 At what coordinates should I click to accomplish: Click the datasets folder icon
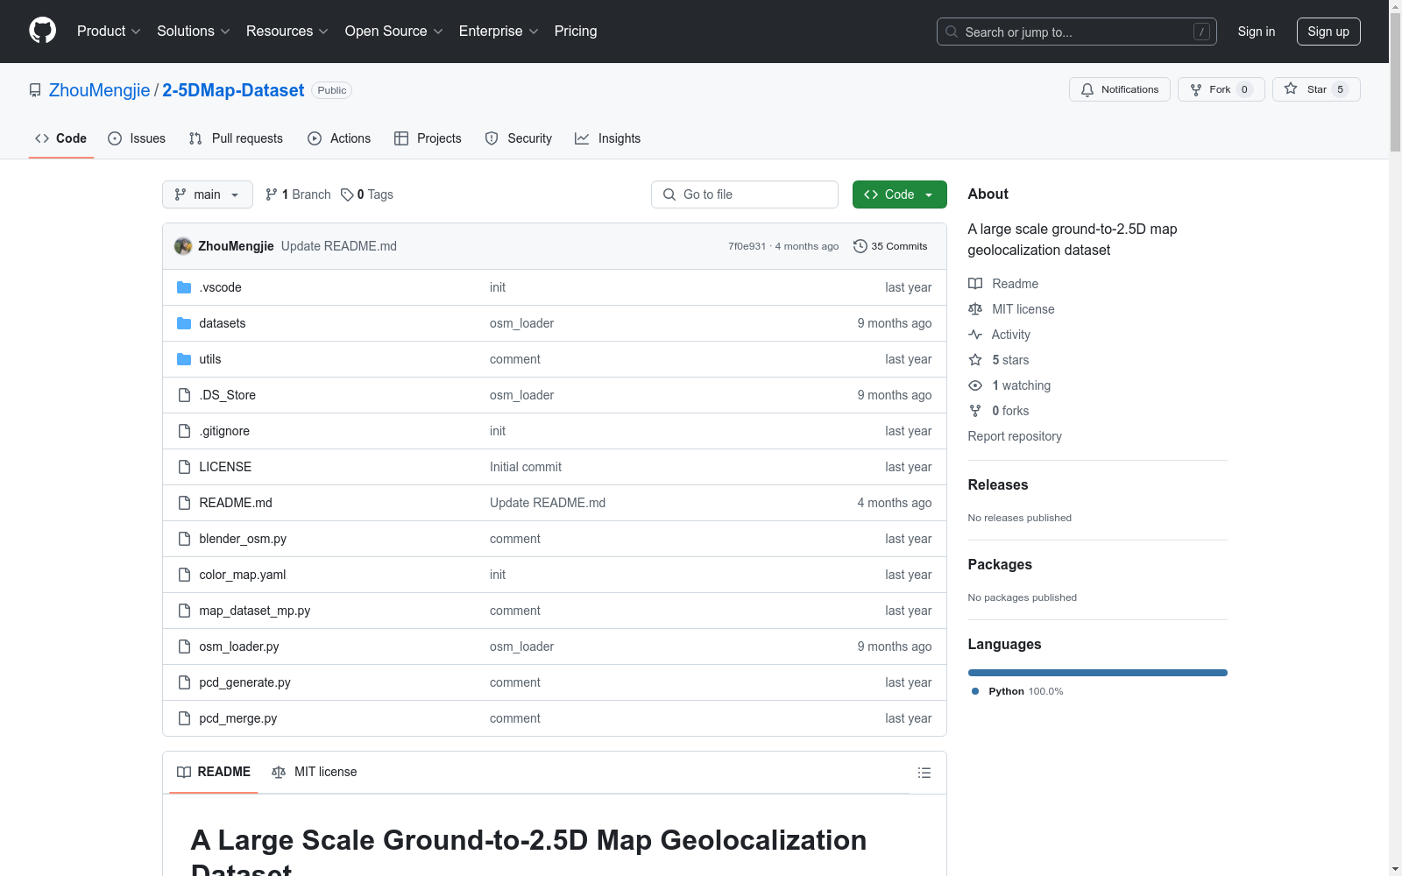tap(184, 323)
